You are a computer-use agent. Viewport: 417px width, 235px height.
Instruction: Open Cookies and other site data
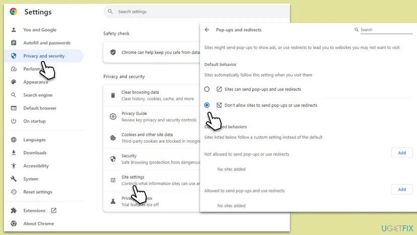(x=152, y=138)
